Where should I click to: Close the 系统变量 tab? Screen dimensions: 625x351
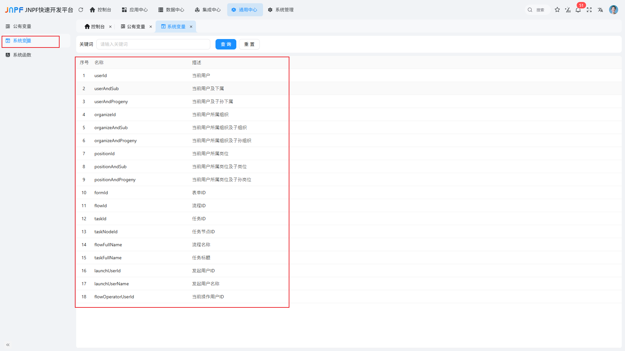(x=191, y=27)
